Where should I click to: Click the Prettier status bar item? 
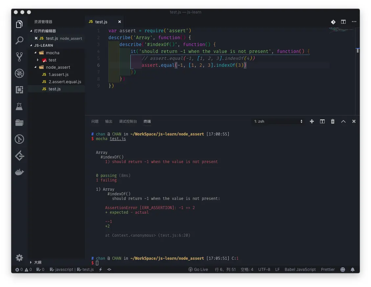328,270
